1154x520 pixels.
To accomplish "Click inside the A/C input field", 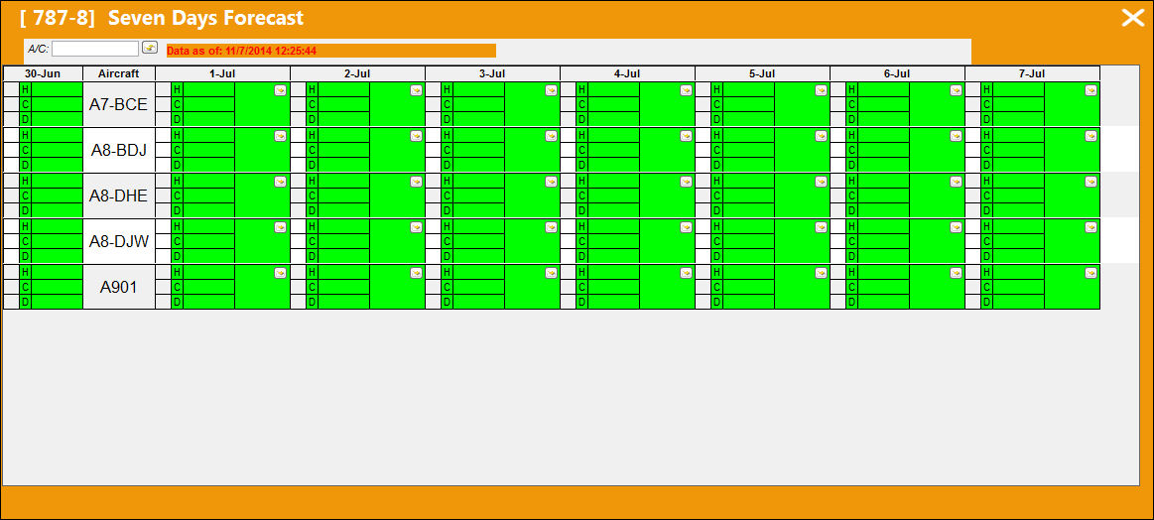I will [x=95, y=49].
